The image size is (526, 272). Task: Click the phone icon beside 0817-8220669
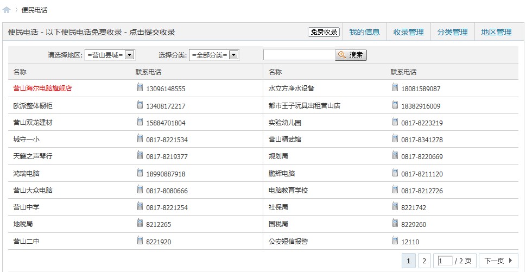tap(395, 155)
